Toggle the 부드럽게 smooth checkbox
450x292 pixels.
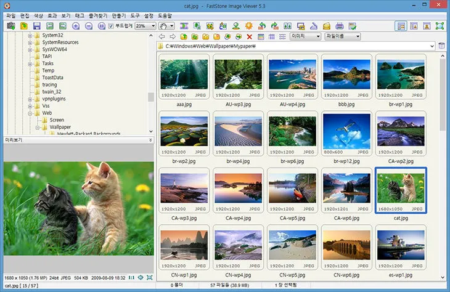tap(111, 26)
